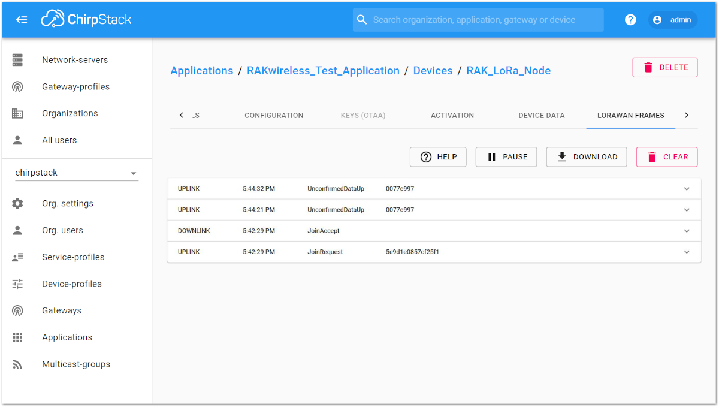Click 0077e997 address in 5:44:21 PM row
The width and height of the screenshot is (719, 407).
tap(400, 210)
